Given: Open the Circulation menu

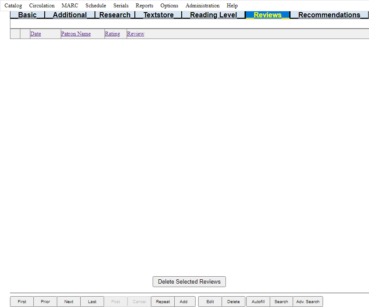Looking at the screenshot, I should pos(42,6).
